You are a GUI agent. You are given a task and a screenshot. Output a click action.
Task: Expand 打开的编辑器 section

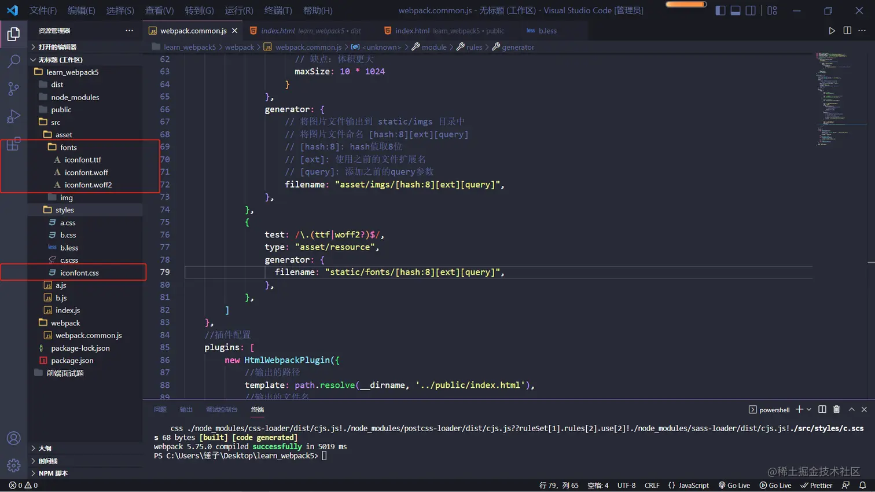click(x=85, y=47)
